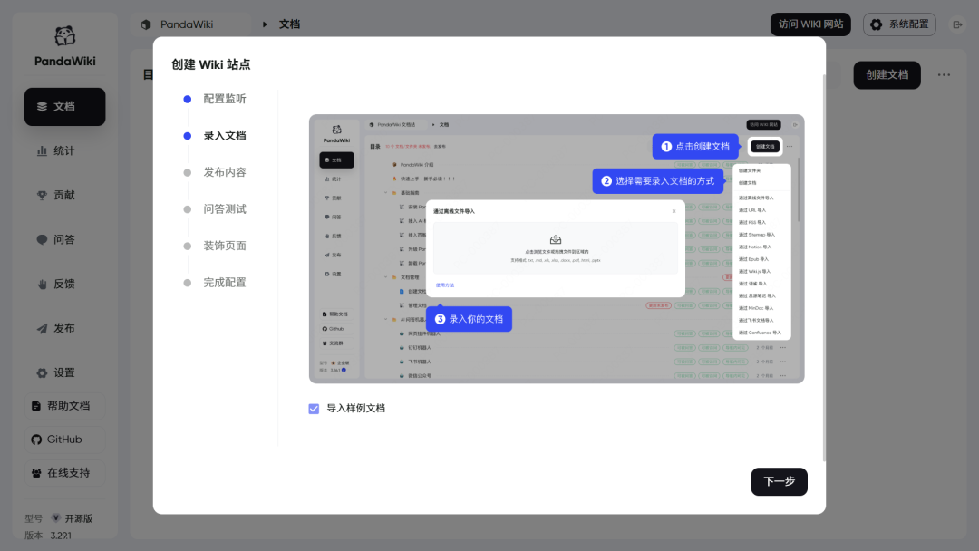Open the 帮助文档 help button
This screenshot has height=551, width=979.
click(x=65, y=406)
